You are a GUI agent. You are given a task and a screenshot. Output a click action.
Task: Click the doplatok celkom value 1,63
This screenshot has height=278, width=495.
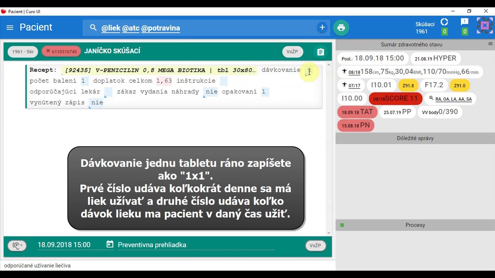coord(164,81)
